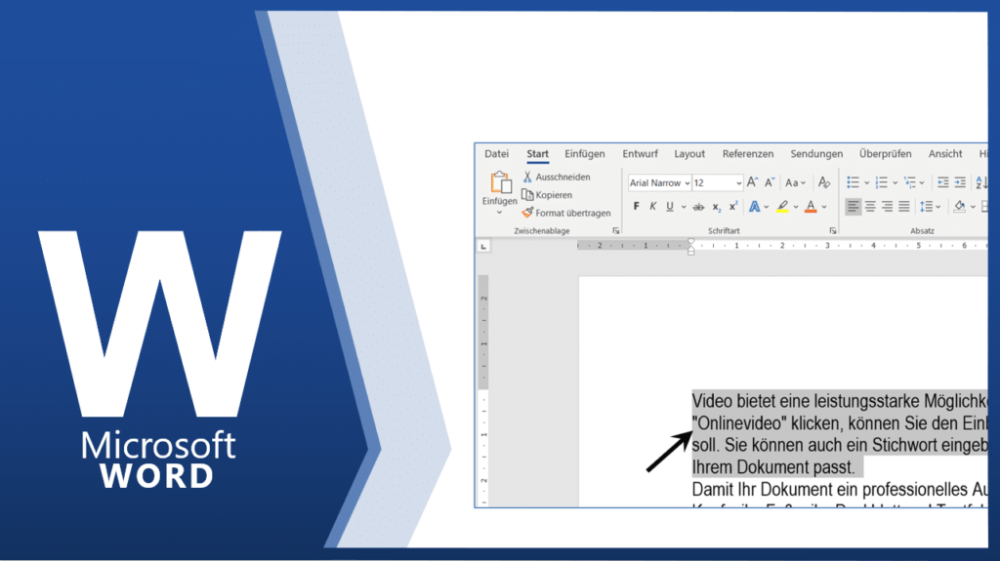Open the line spacing dropdown arrow
Screen dimensions: 1000x561
coord(938,207)
